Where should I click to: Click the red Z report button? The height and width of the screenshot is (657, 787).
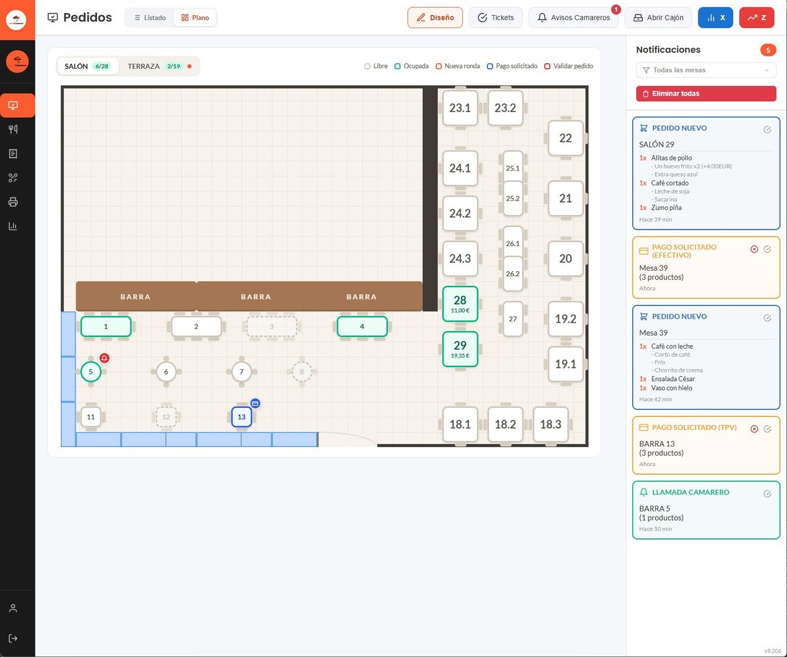pyautogui.click(x=757, y=18)
